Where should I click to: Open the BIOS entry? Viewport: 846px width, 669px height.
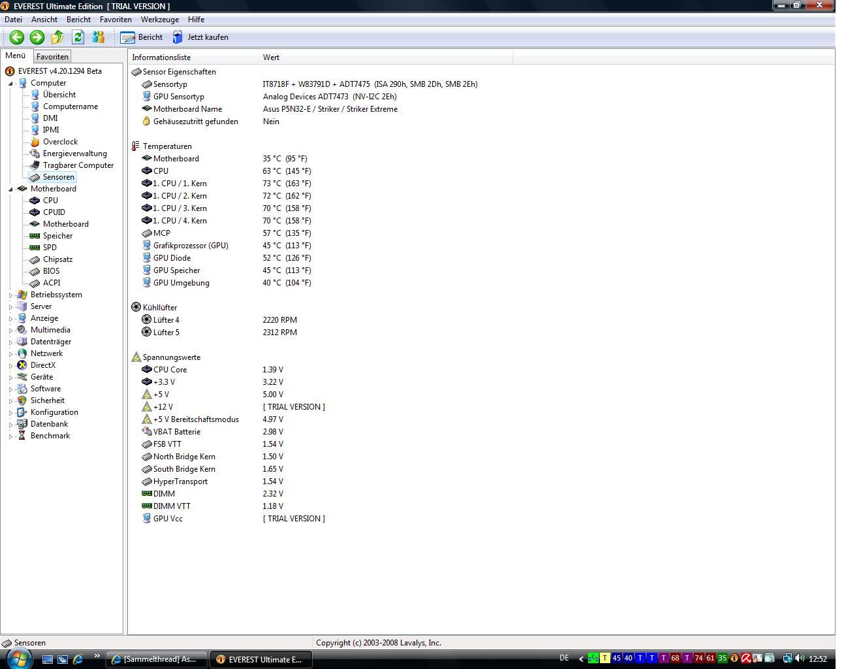[x=51, y=271]
